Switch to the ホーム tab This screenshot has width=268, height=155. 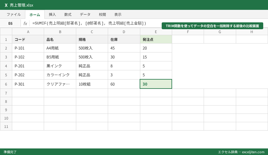coord(35,15)
